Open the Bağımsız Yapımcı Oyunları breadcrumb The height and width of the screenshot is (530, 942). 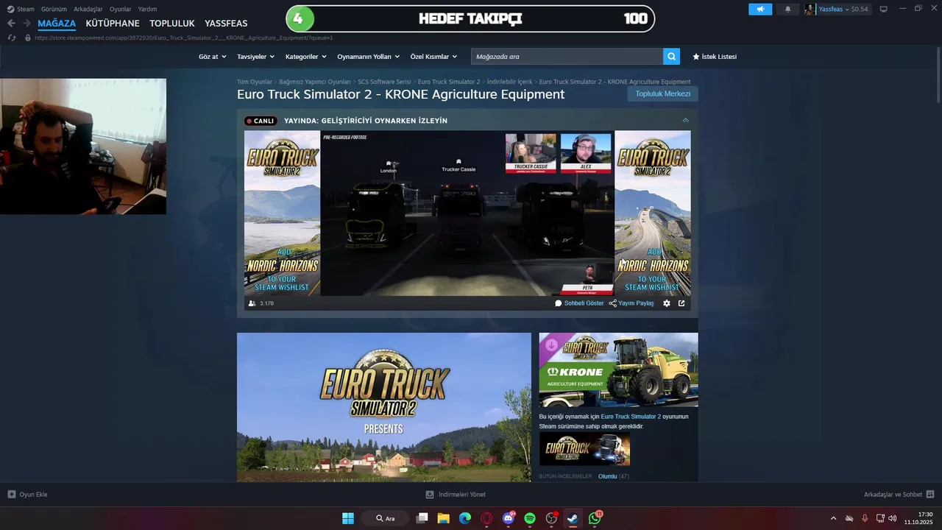[x=315, y=82]
